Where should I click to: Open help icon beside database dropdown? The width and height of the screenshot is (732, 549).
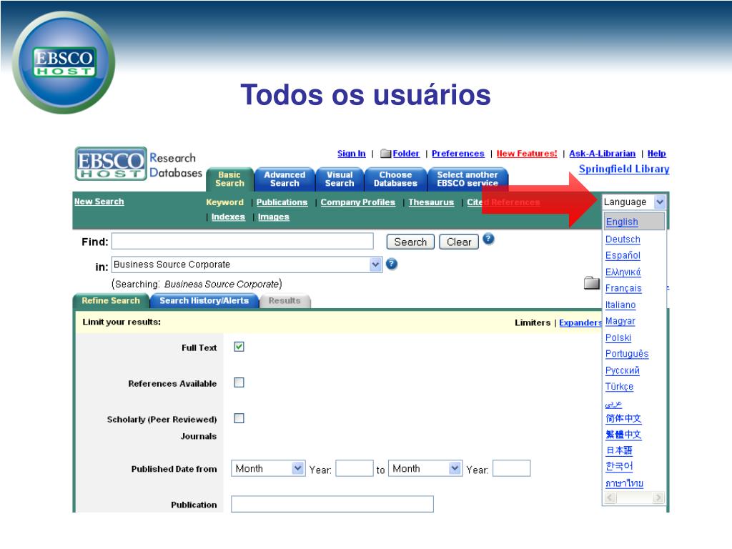pyautogui.click(x=392, y=264)
